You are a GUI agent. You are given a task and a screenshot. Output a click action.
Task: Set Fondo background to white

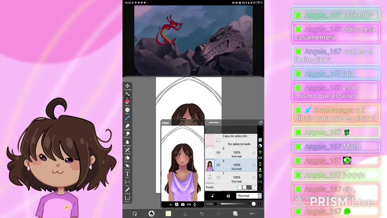[x=240, y=187]
